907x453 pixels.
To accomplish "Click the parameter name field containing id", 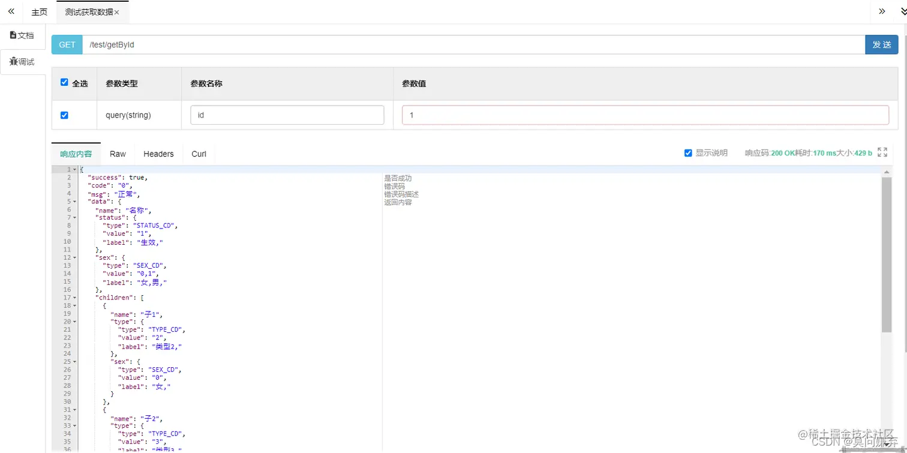I will pyautogui.click(x=287, y=115).
